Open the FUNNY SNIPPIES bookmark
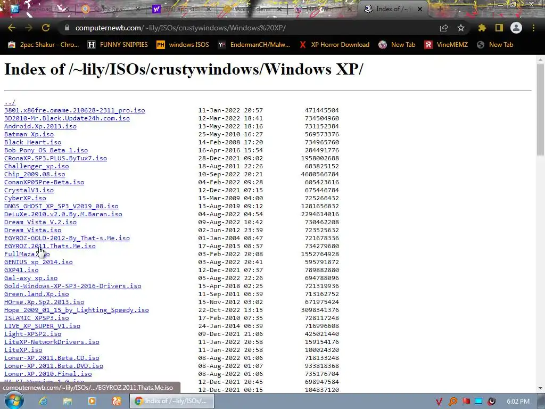Image resolution: width=545 pixels, height=409 pixels. [118, 45]
